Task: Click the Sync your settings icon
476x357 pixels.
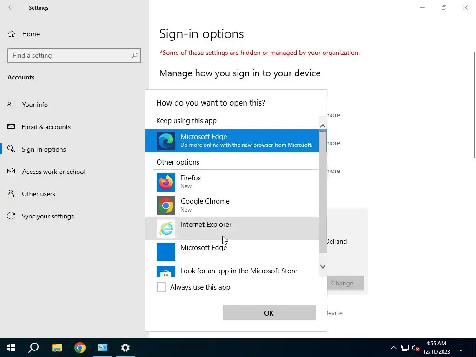Action: [11, 216]
